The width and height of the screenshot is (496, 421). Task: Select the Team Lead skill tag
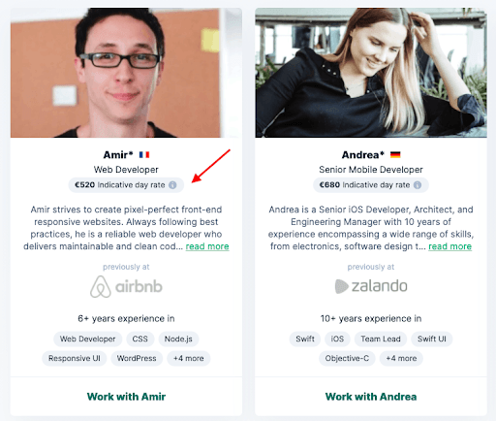(x=381, y=339)
